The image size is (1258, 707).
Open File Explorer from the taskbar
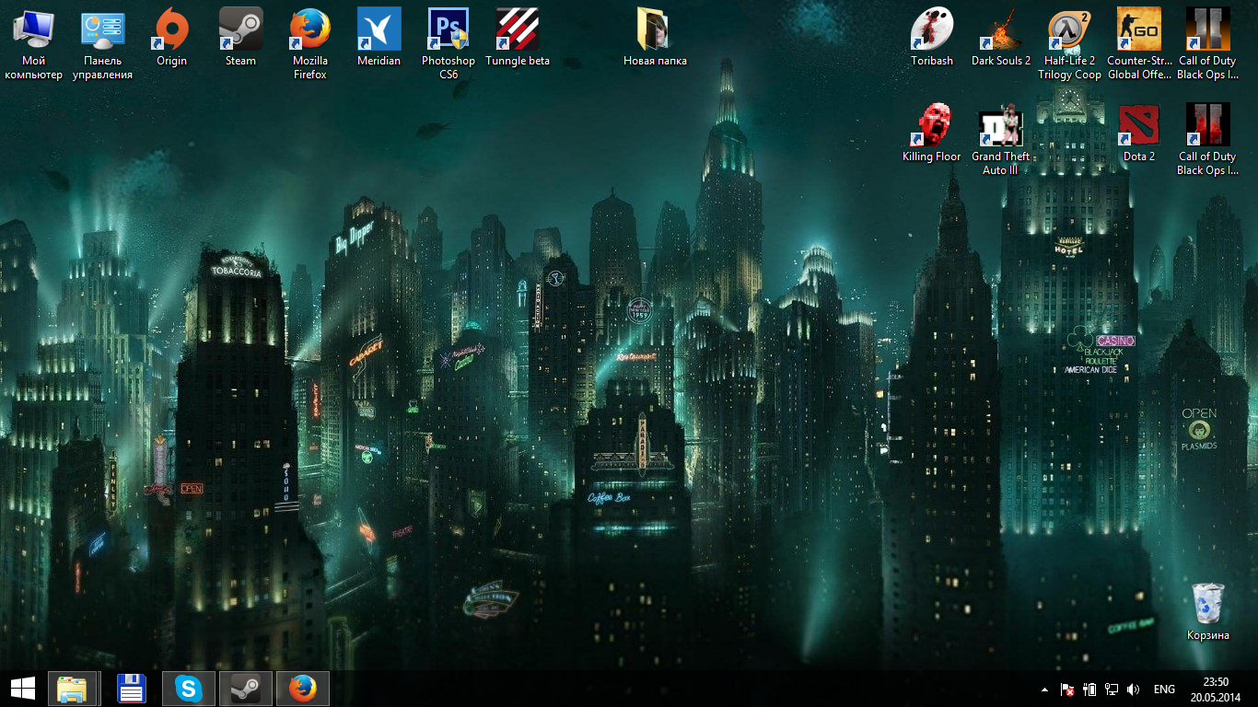click(x=72, y=689)
